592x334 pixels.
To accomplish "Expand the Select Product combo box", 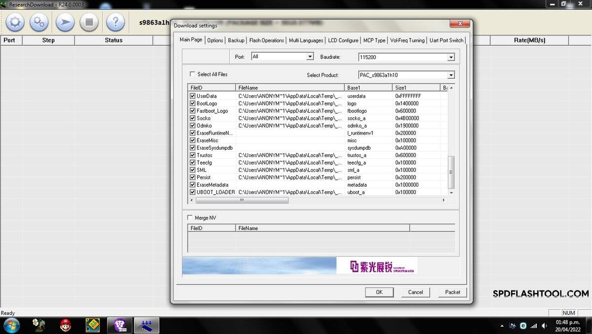I will click(407, 75).
